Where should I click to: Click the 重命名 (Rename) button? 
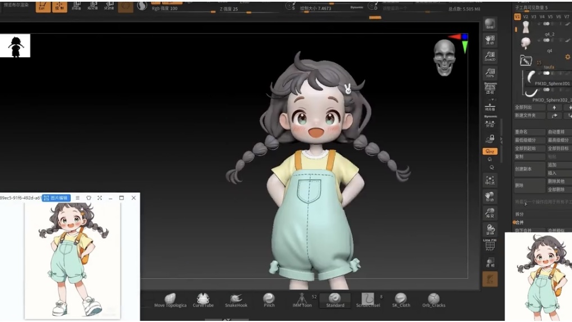pos(529,131)
